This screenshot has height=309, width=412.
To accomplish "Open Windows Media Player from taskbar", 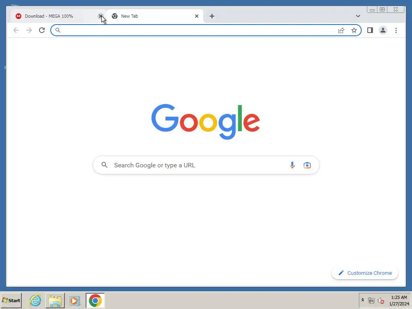I will tap(75, 300).
